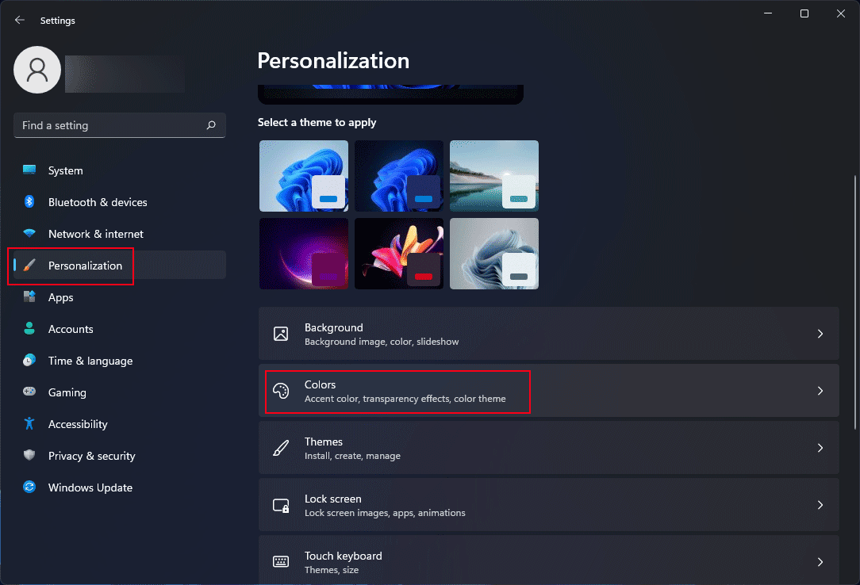Click the Themes paintbrush icon
The height and width of the screenshot is (585, 860).
tap(281, 448)
